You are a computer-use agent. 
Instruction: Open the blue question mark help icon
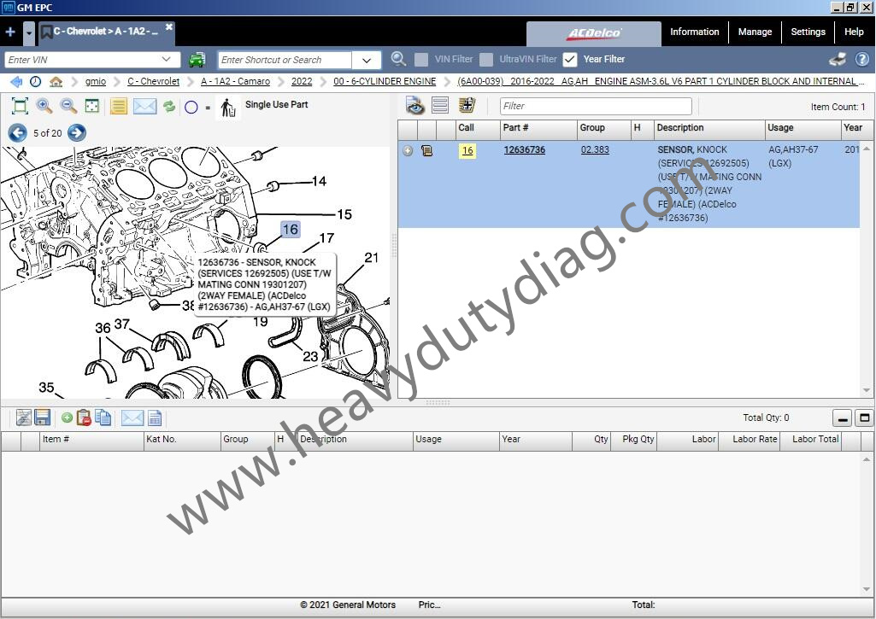[x=862, y=59]
